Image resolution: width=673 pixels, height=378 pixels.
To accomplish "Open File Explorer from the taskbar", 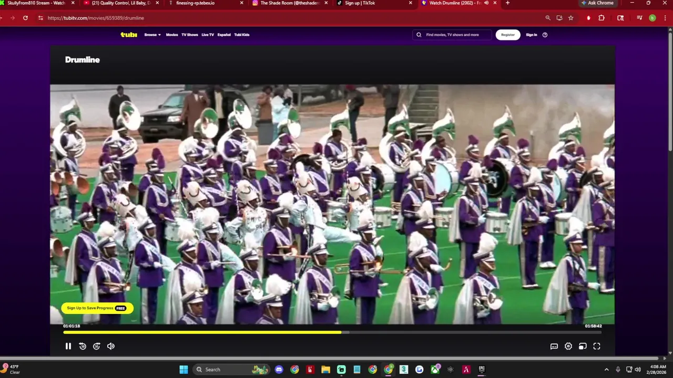I will coord(325,370).
